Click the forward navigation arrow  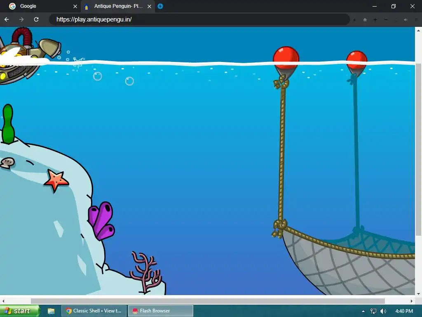21,19
